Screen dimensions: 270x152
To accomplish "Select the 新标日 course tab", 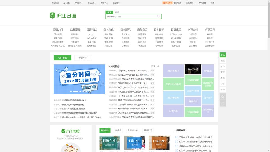I will pos(118,130).
